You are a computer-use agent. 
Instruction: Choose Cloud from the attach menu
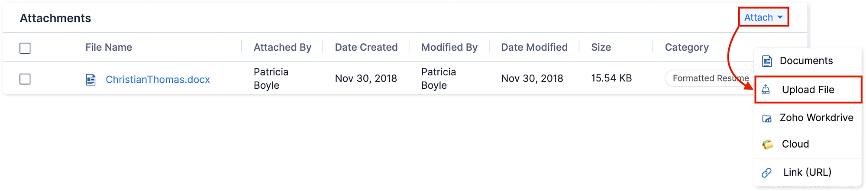coord(795,144)
